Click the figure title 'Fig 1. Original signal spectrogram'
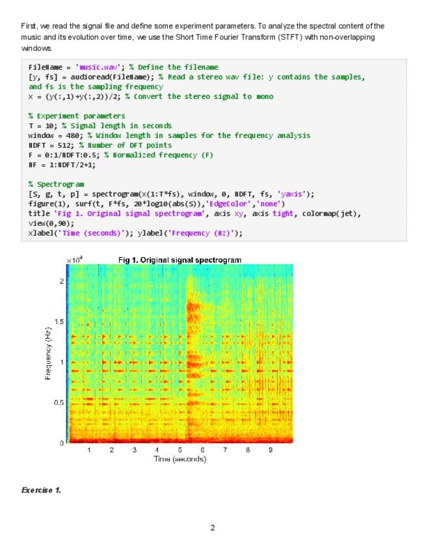The width and height of the screenshot is (426, 552). tap(180, 260)
